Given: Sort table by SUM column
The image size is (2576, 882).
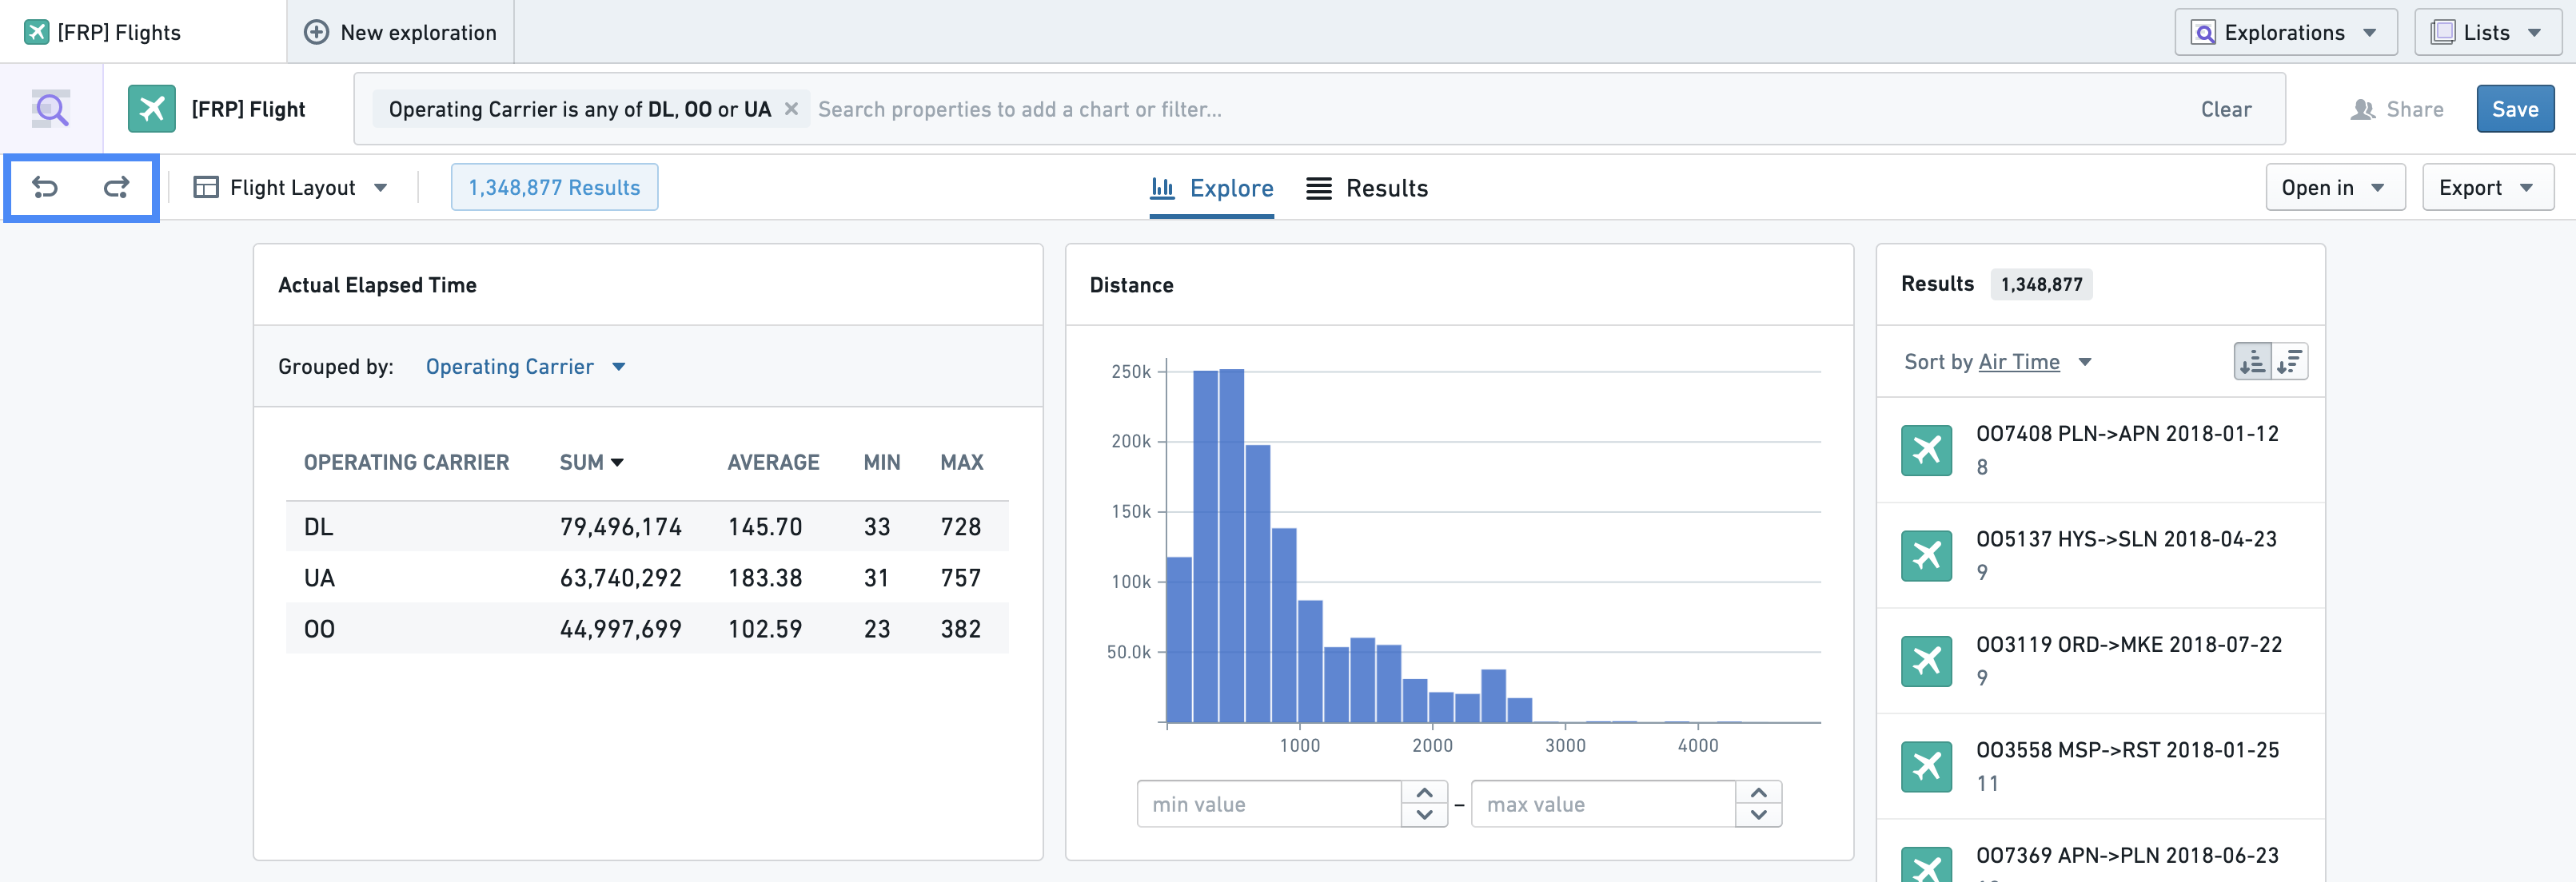Looking at the screenshot, I should tap(591, 463).
